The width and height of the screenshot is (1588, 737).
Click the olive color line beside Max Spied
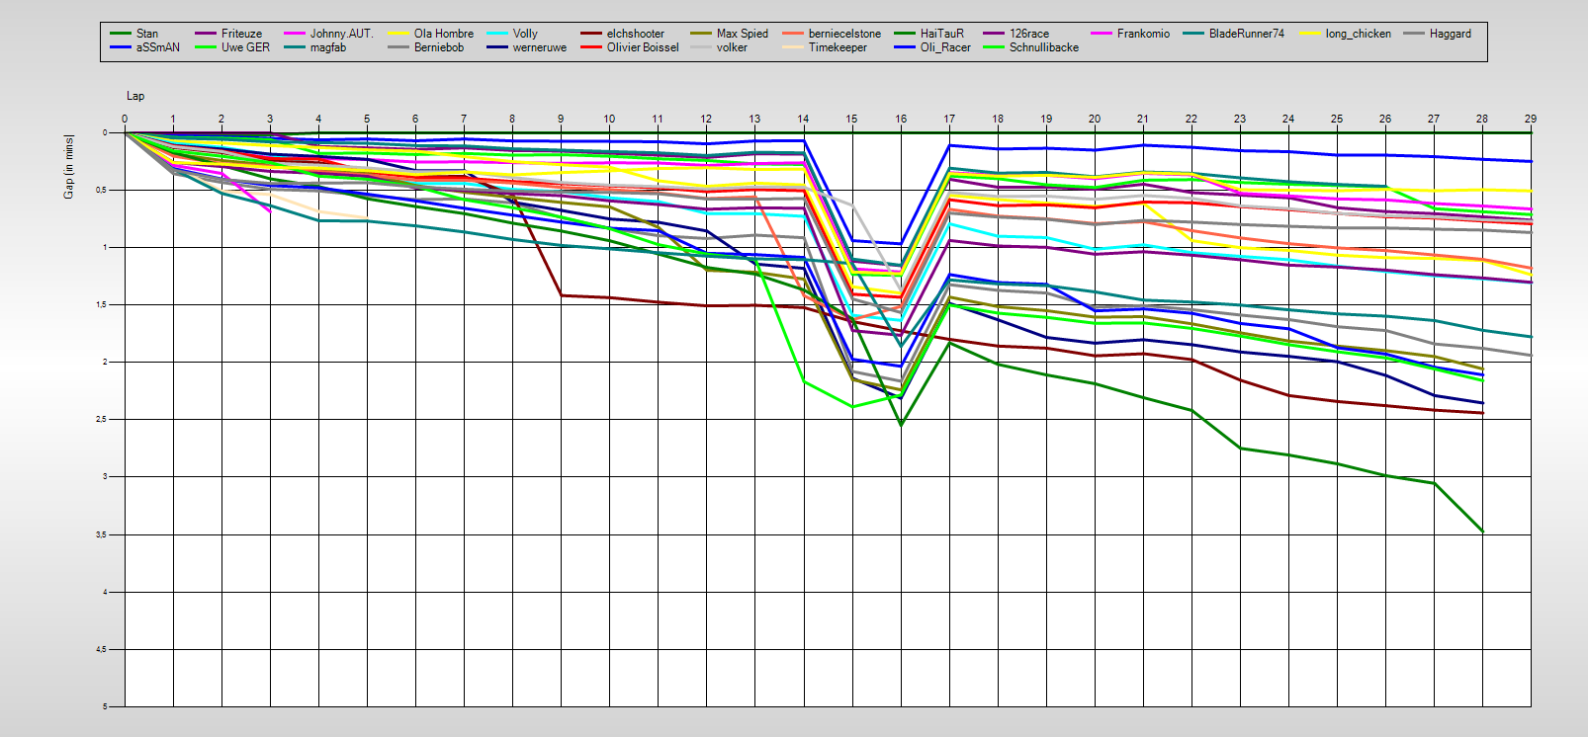coord(700,34)
